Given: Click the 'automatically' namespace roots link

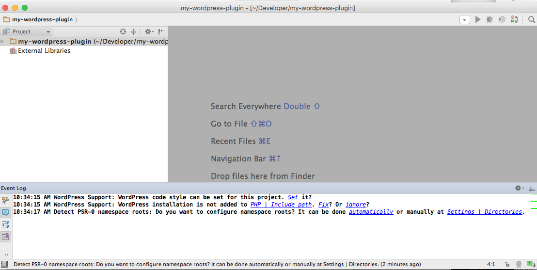Looking at the screenshot, I should click(x=371, y=212).
